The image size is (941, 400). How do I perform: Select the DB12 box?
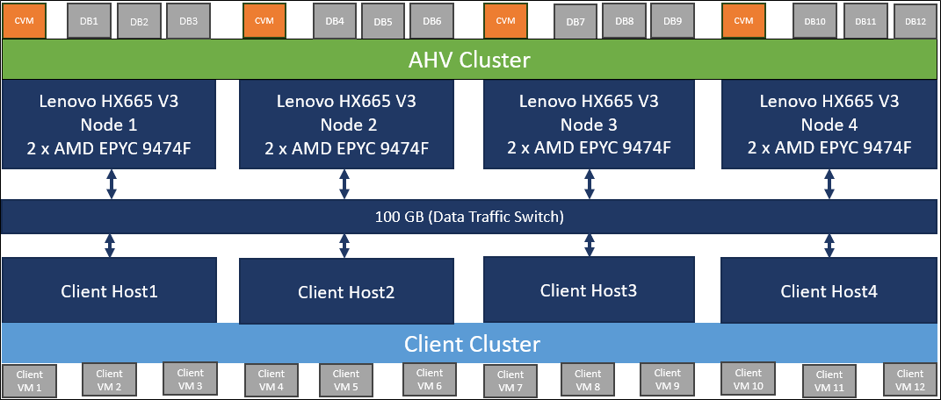[916, 22]
